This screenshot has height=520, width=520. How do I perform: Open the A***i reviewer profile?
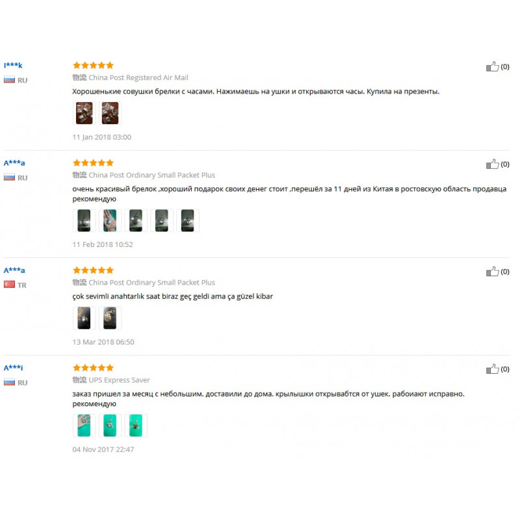coord(13,367)
